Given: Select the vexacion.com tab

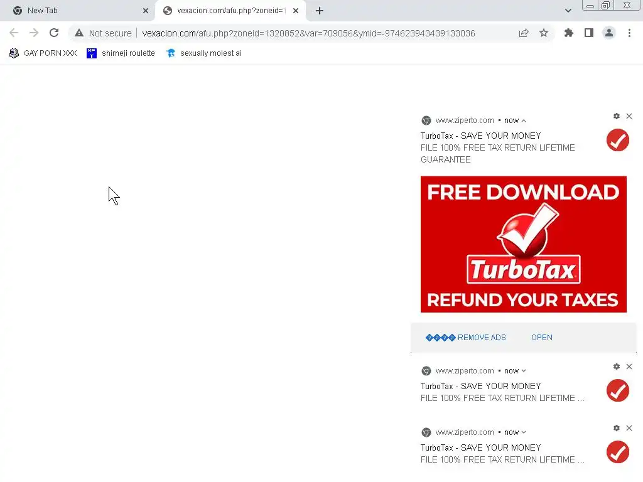Looking at the screenshot, I should pos(230,11).
